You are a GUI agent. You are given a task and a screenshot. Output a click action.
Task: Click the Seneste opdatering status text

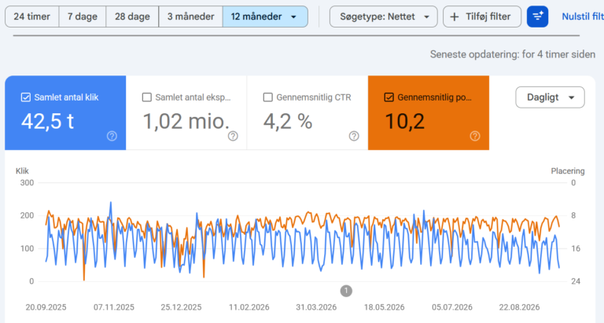pyautogui.click(x=513, y=54)
